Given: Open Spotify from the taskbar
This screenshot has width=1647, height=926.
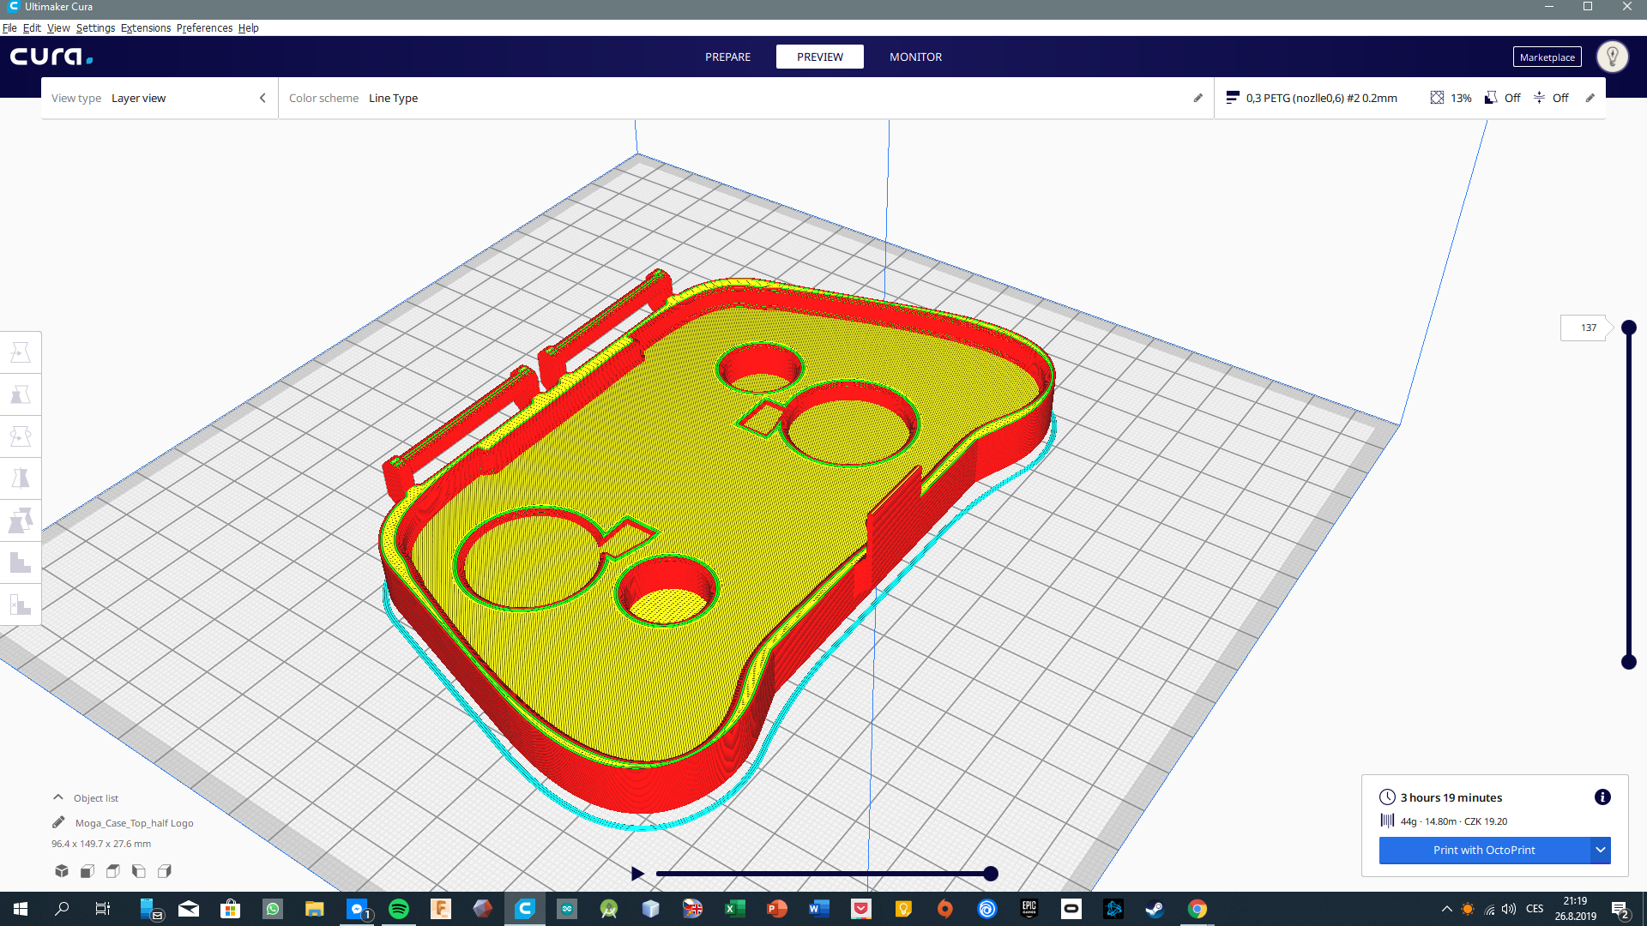Looking at the screenshot, I should [x=399, y=909].
